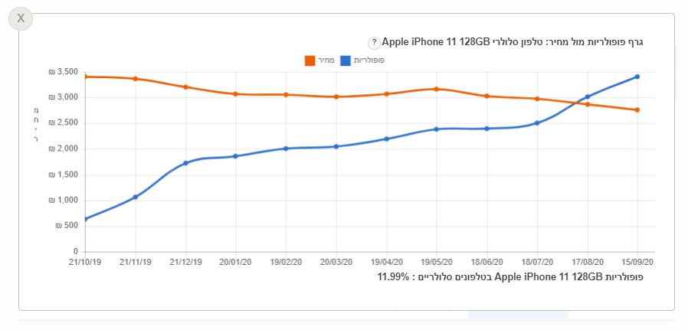Click the 20/03/20 date axis label
The width and height of the screenshot is (688, 330).
[336, 262]
